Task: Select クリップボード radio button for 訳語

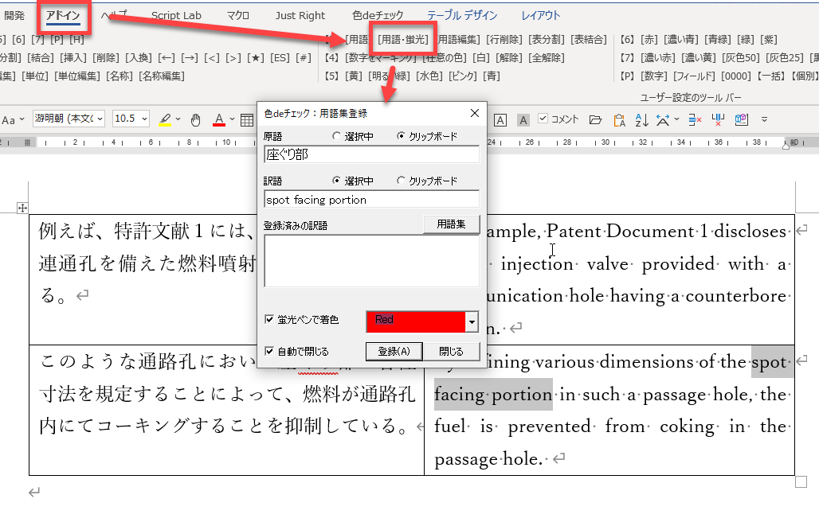Action: click(x=401, y=181)
